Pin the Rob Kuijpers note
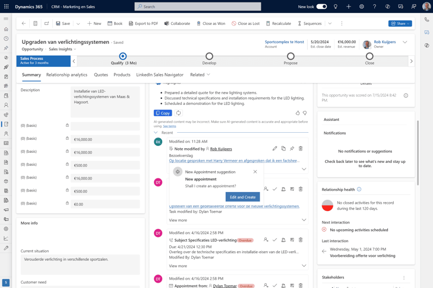Image resolution: width=433 pixels, height=288 pixels. [292, 149]
